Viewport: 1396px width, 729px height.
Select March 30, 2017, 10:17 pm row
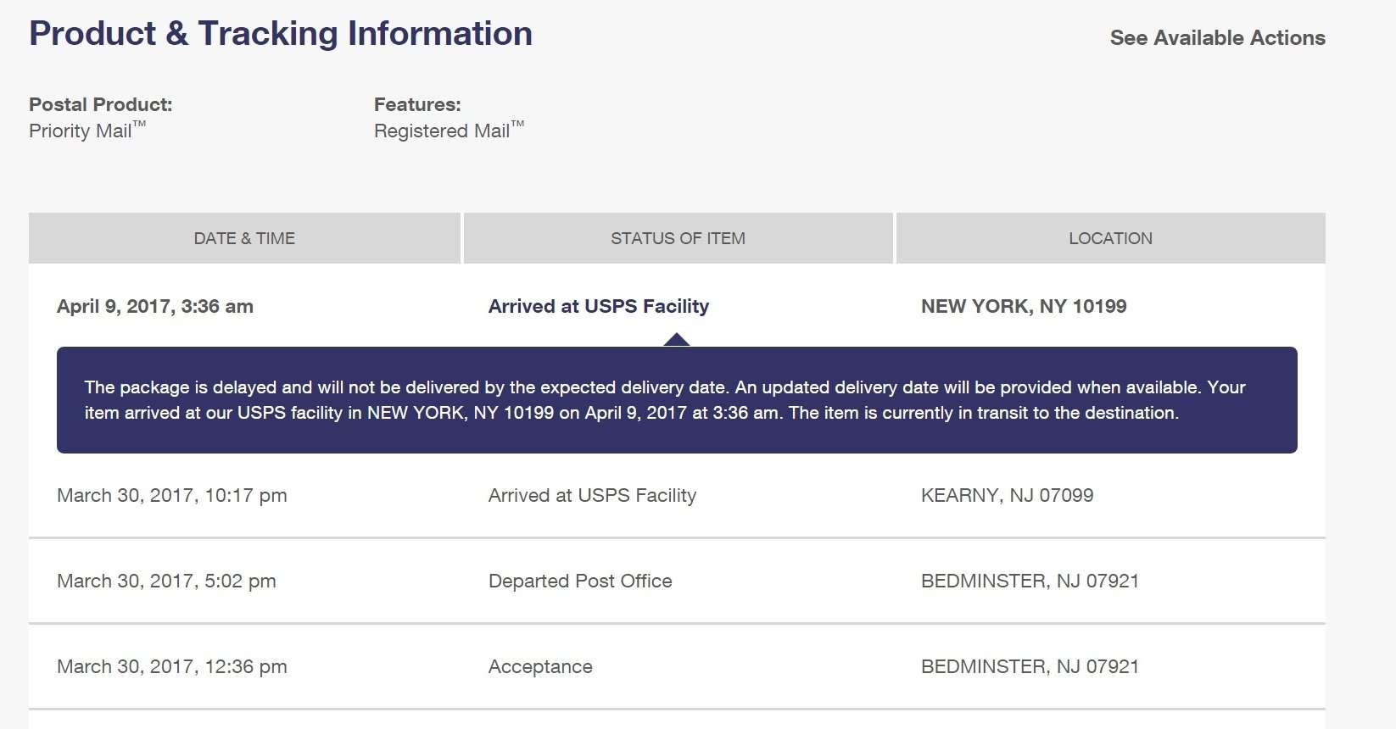click(677, 495)
